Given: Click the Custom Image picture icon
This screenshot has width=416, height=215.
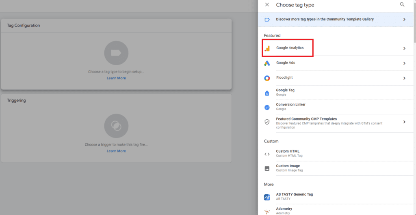Looking at the screenshot, I should tap(267, 168).
